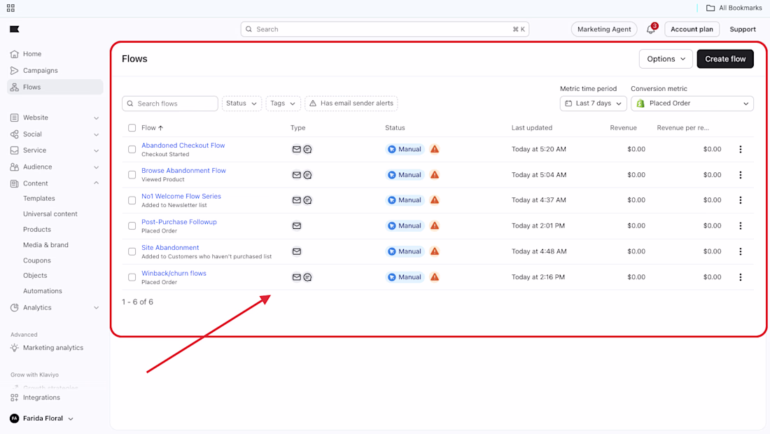This screenshot has width=770, height=434.
Task: Open the All Bookmarks folder
Action: pos(734,8)
